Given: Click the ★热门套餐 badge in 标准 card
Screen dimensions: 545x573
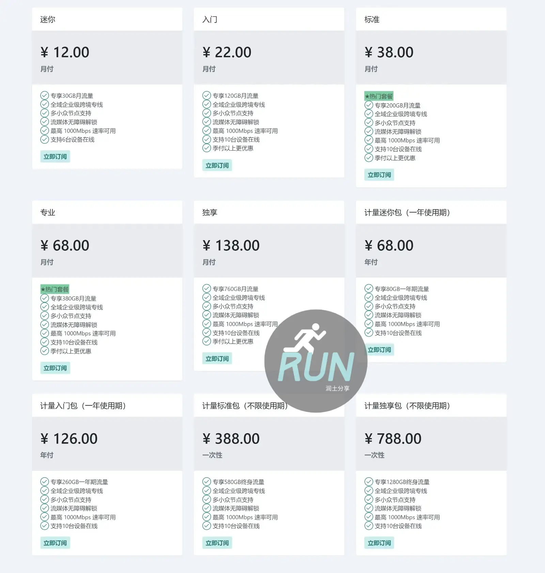Looking at the screenshot, I should 379,96.
